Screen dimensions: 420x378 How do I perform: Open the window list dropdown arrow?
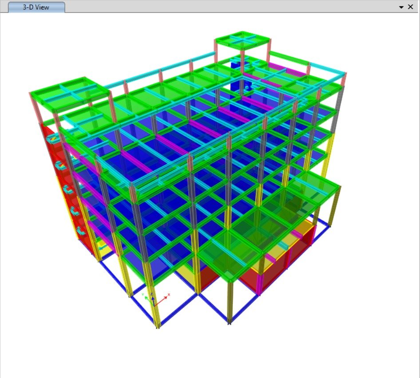point(401,7)
